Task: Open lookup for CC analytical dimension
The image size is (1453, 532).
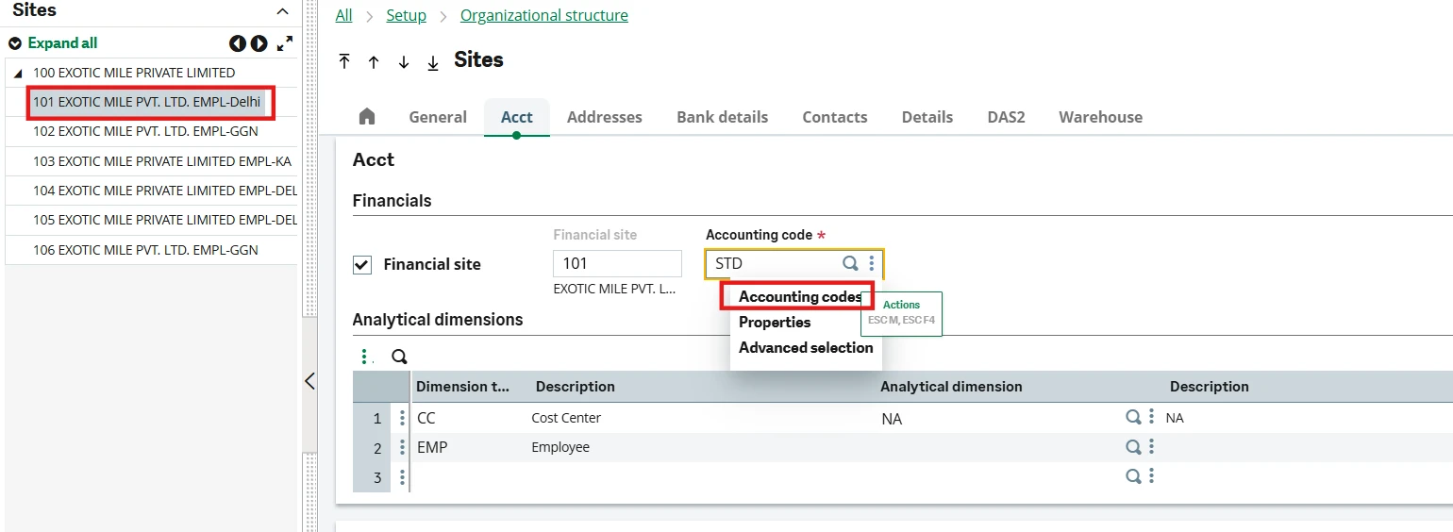Action: click(1133, 417)
